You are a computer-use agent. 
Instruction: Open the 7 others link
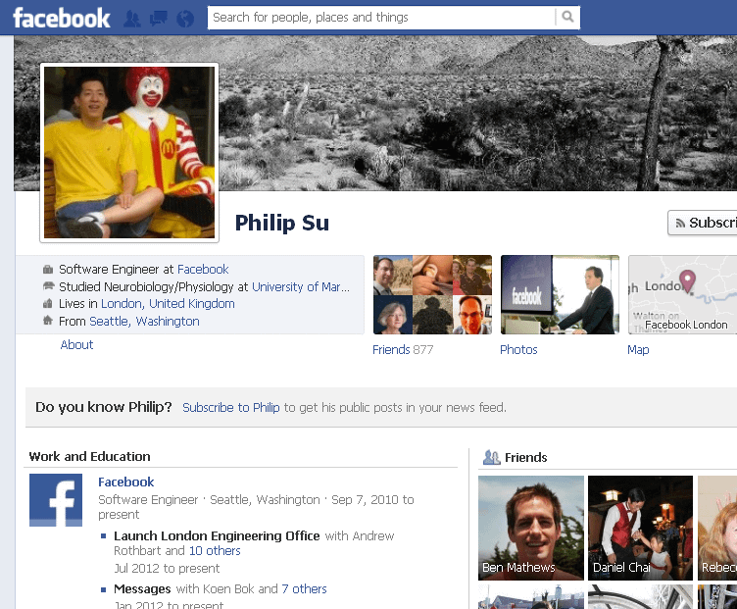(304, 588)
